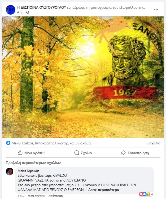Expand Προβολή περισσότερων σχολίων
The image size is (166, 199).
click(x=33, y=163)
